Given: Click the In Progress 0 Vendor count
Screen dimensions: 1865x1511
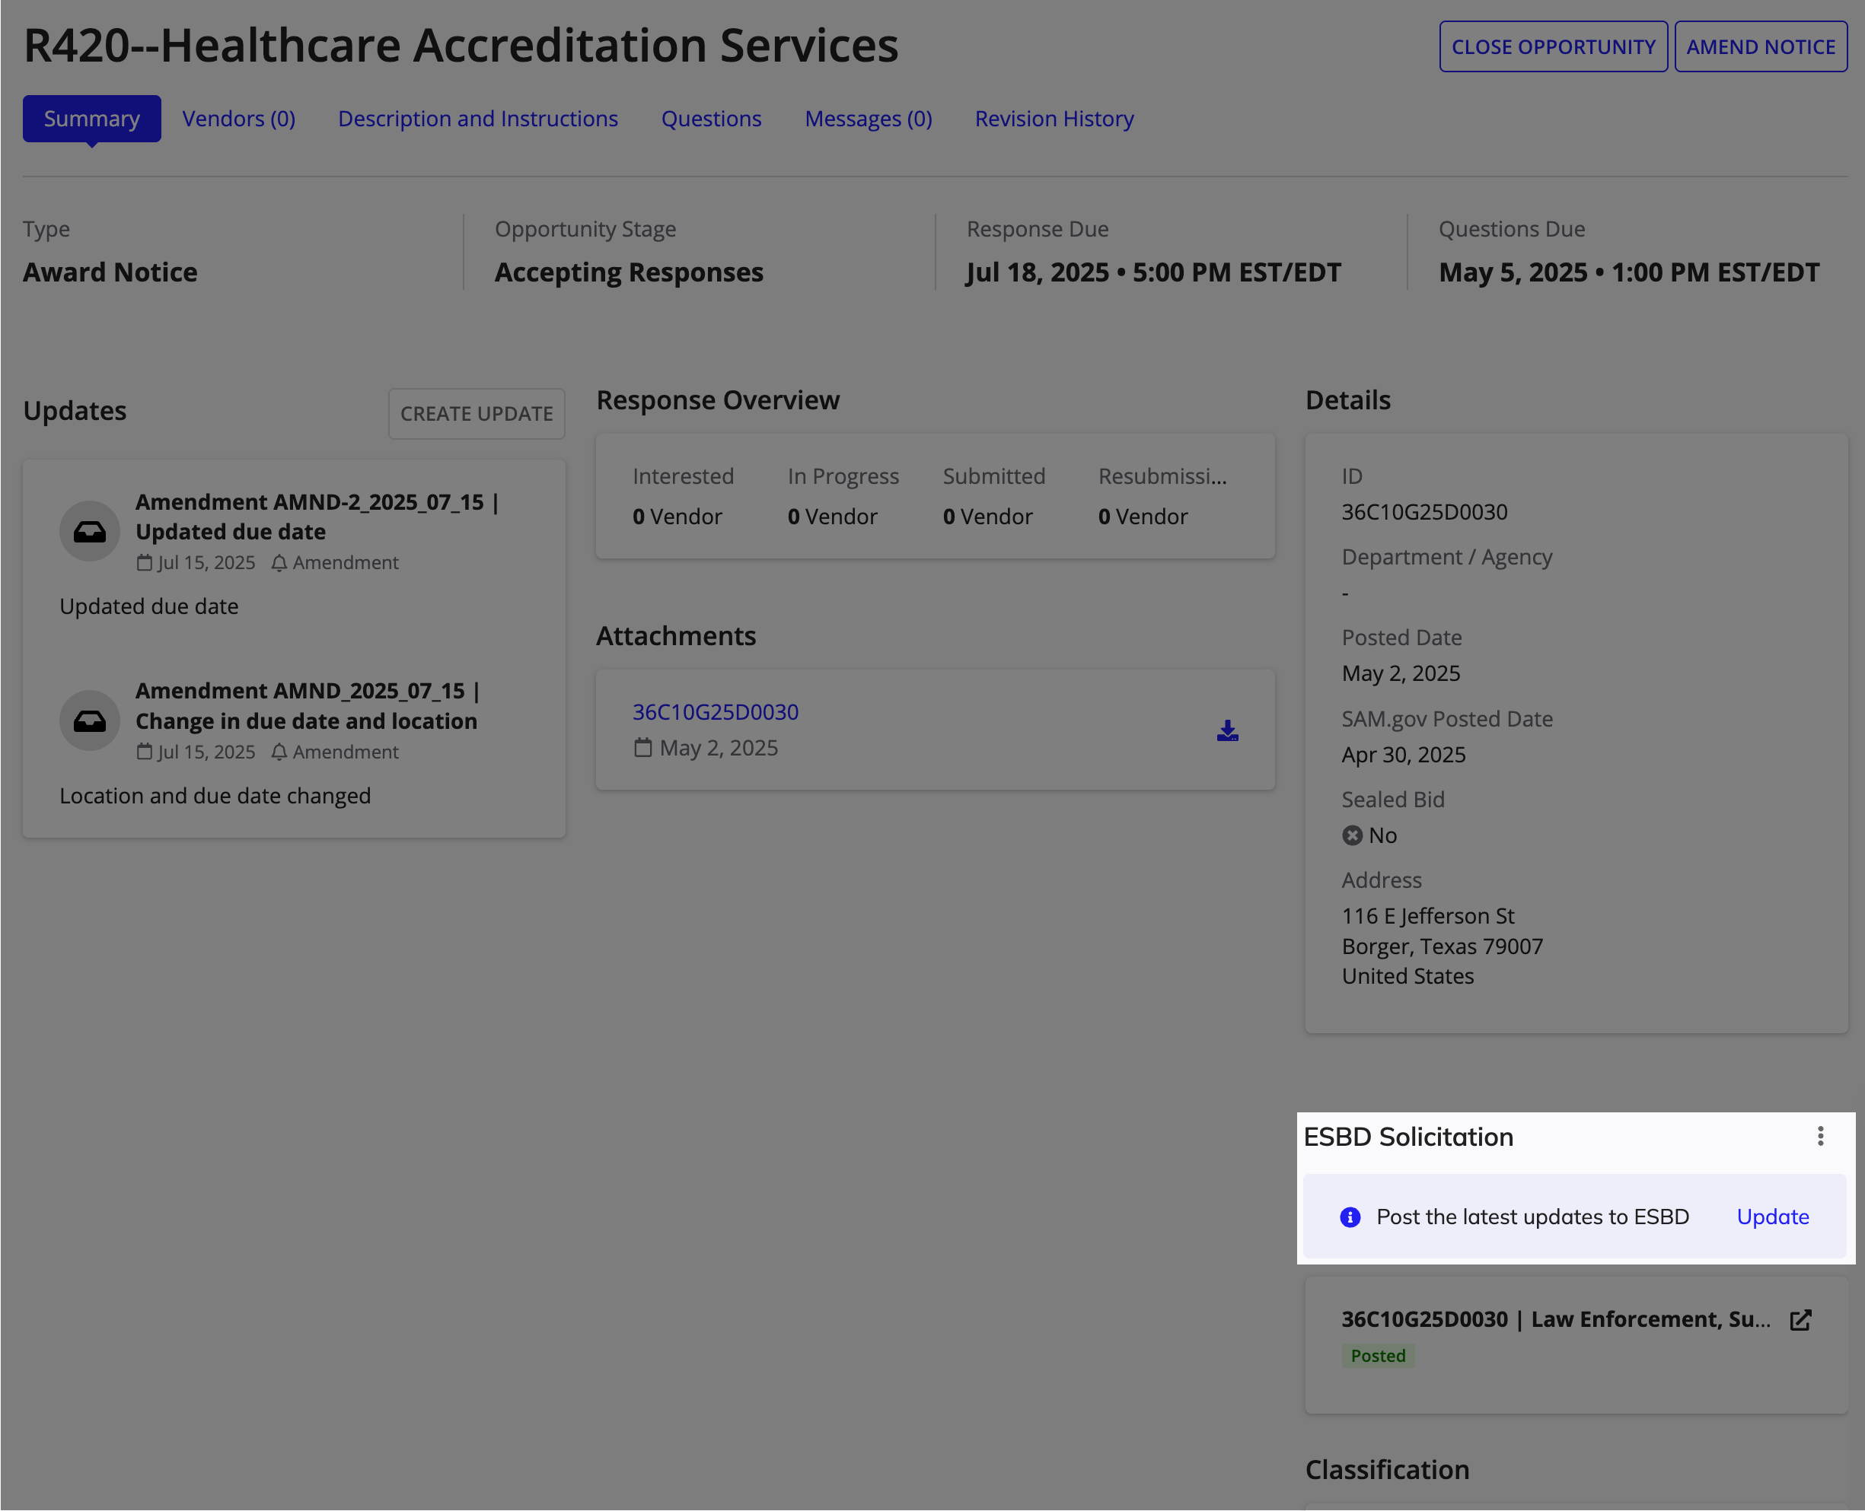Looking at the screenshot, I should [x=832, y=517].
